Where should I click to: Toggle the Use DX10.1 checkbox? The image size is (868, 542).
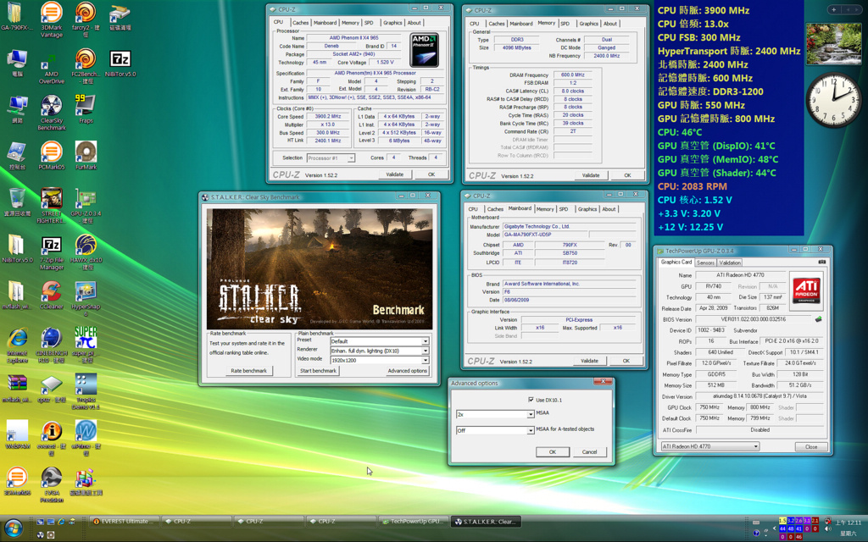[531, 400]
